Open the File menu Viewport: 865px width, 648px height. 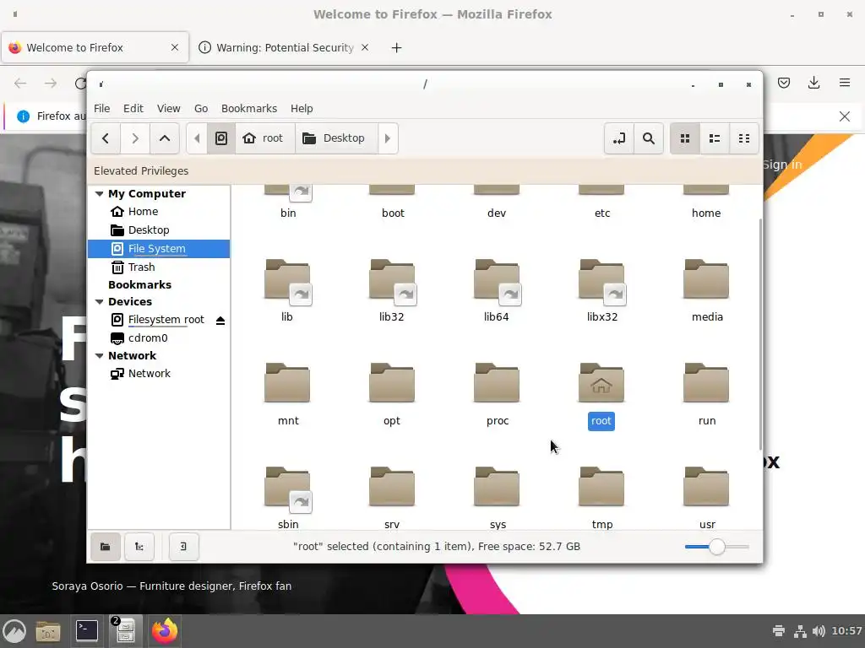point(101,109)
